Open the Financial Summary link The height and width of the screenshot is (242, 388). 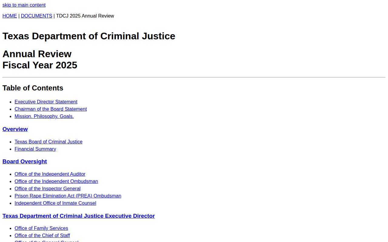click(x=35, y=149)
